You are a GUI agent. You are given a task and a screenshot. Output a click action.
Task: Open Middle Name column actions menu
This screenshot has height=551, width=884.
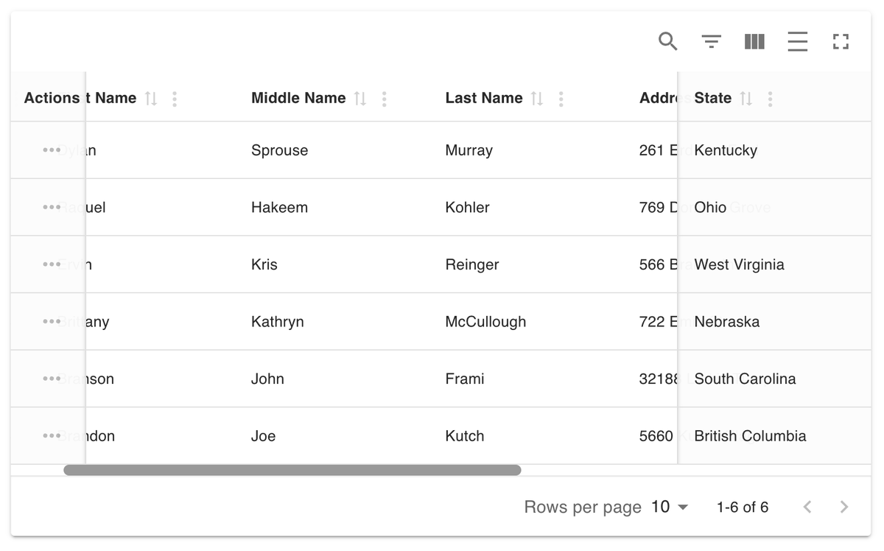(x=384, y=99)
